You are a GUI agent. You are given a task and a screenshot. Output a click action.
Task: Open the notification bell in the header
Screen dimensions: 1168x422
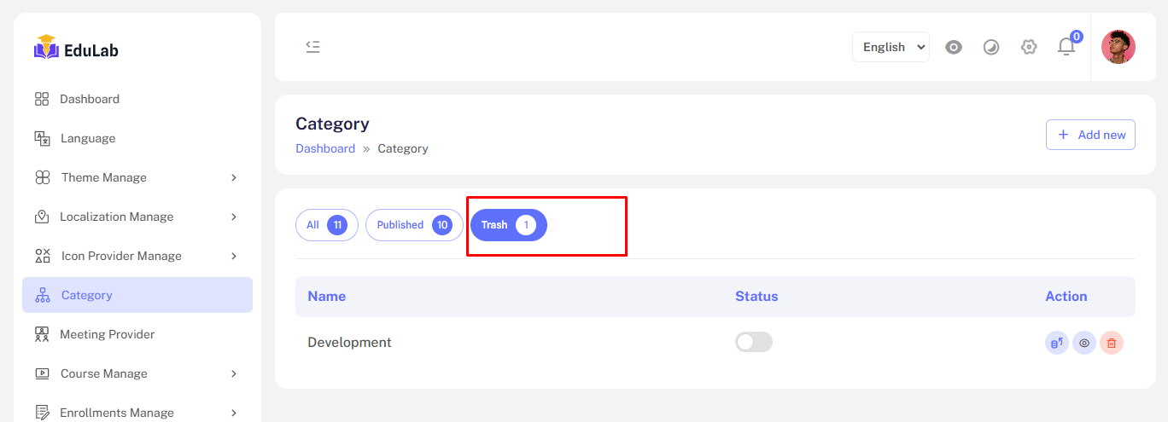[1066, 47]
